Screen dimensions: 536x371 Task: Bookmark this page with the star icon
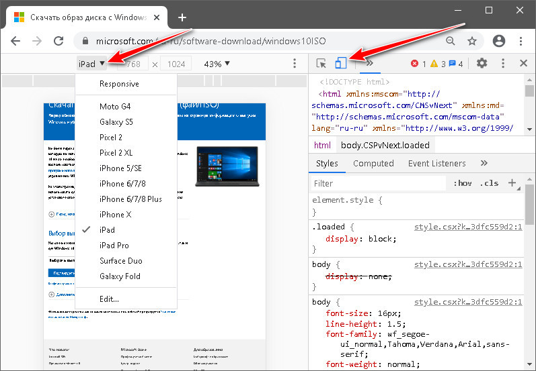coord(472,41)
